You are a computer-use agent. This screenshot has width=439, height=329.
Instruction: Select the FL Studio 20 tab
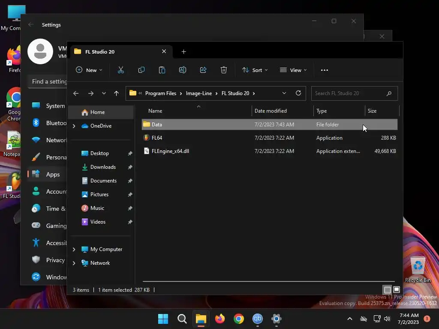[121, 52]
